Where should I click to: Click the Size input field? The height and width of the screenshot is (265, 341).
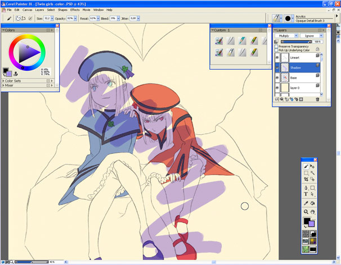47,19
